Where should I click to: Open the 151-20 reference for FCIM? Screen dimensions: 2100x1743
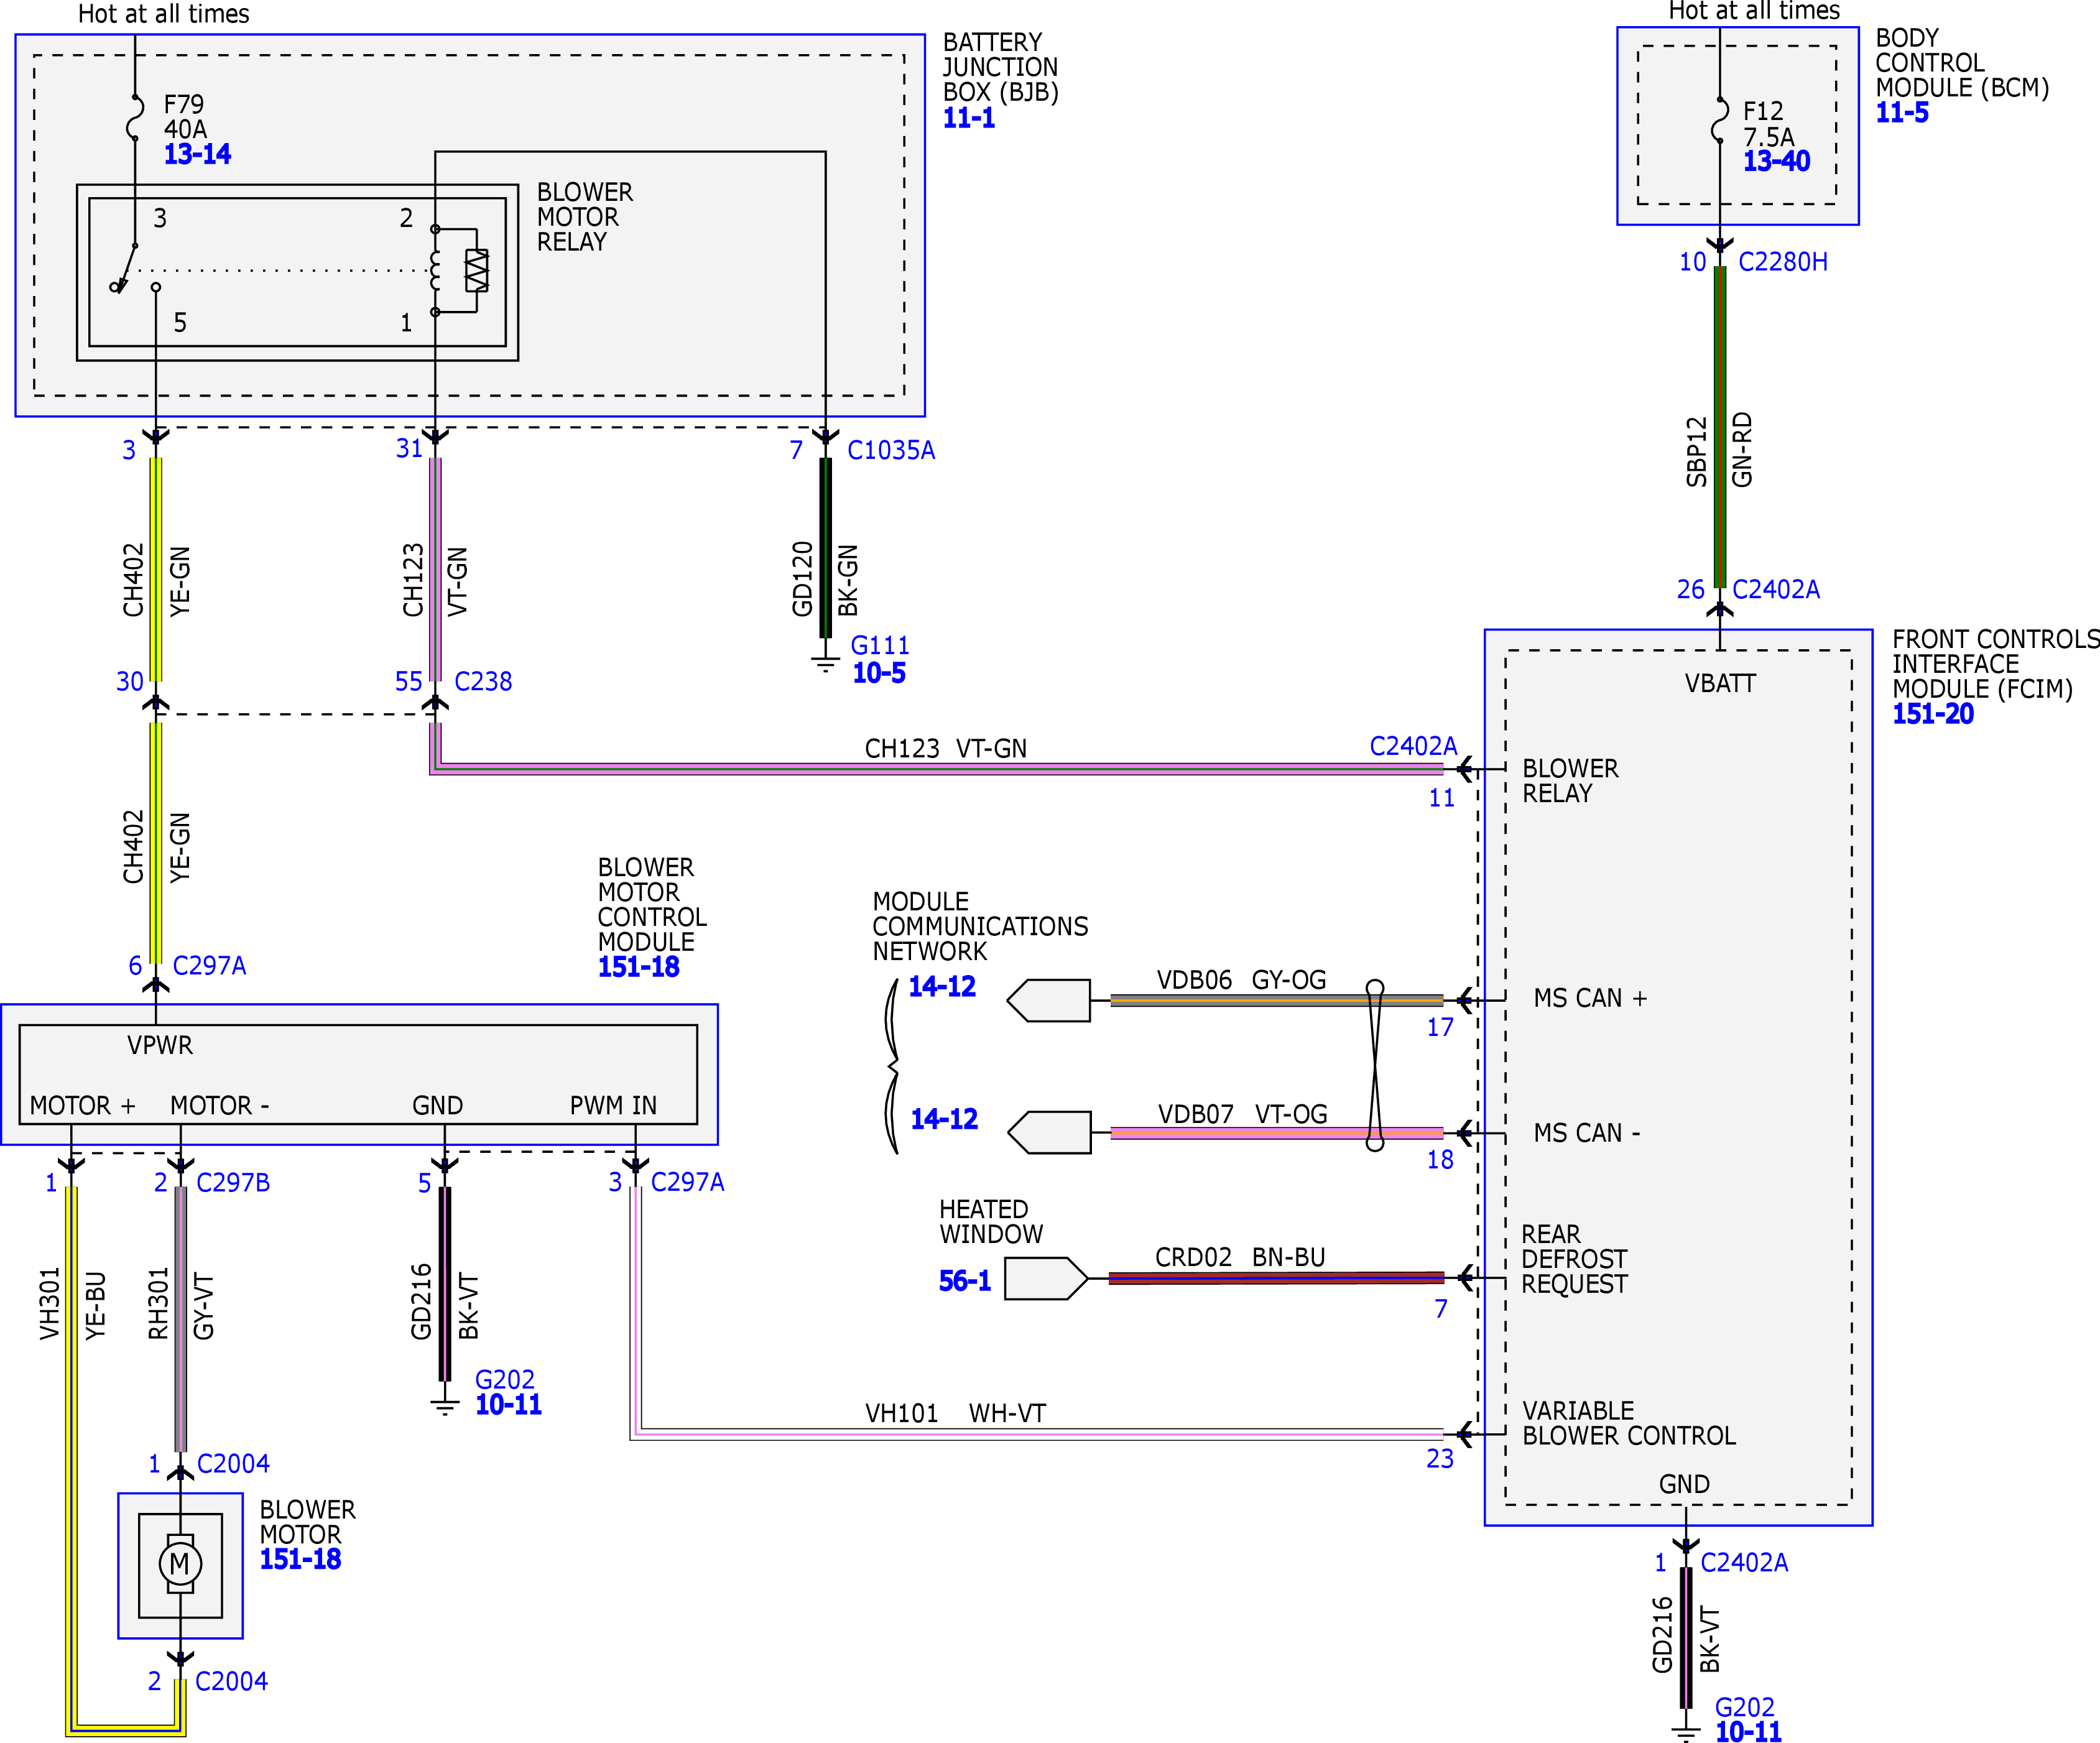click(x=1933, y=714)
